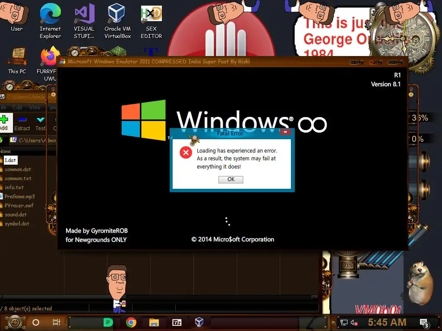
Task: Open VirtualBox from taskbar
Action: pyautogui.click(x=199, y=322)
